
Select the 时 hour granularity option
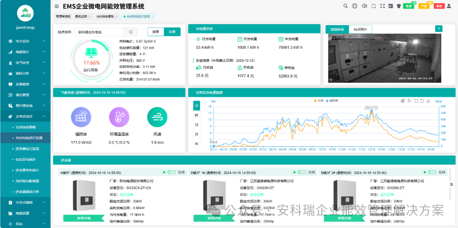197,115
